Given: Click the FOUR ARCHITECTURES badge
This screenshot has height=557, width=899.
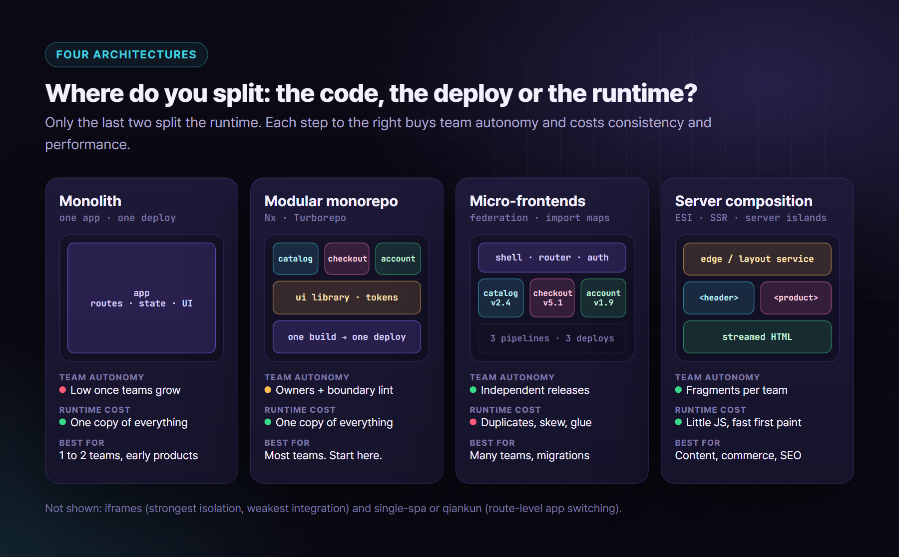Looking at the screenshot, I should point(126,54).
